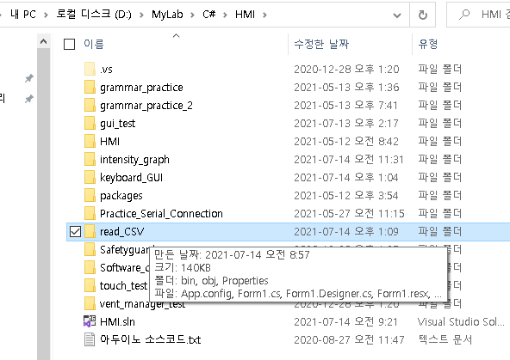This screenshot has width=510, height=360.
Task: Click HMI breadcrumb in address bar
Action: tap(245, 15)
